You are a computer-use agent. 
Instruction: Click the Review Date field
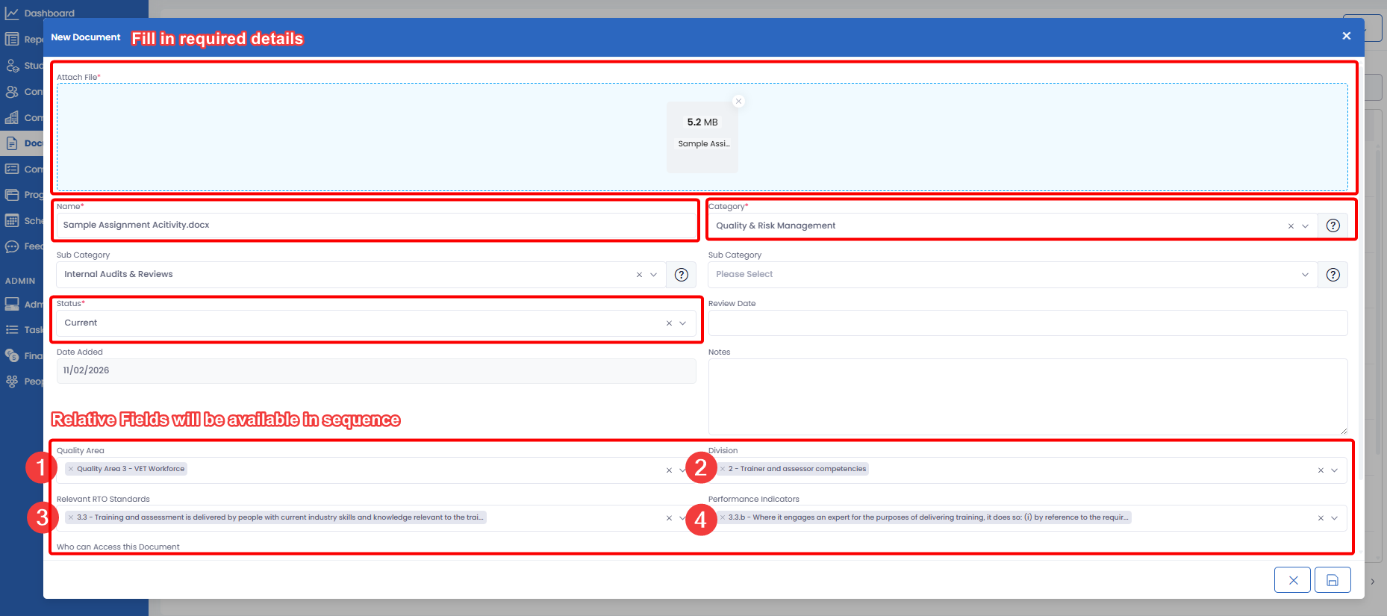tap(1027, 323)
